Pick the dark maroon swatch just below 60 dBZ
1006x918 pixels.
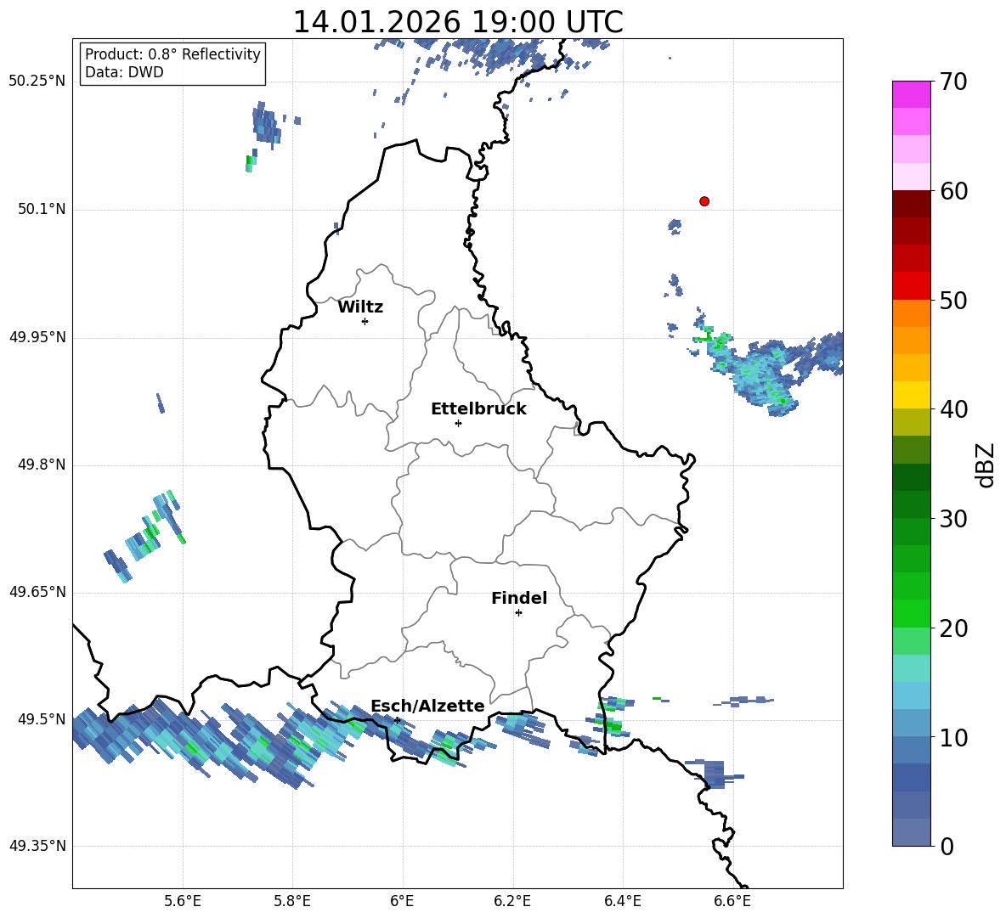(x=911, y=205)
